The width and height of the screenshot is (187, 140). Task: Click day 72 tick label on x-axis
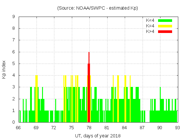coord(54,128)
